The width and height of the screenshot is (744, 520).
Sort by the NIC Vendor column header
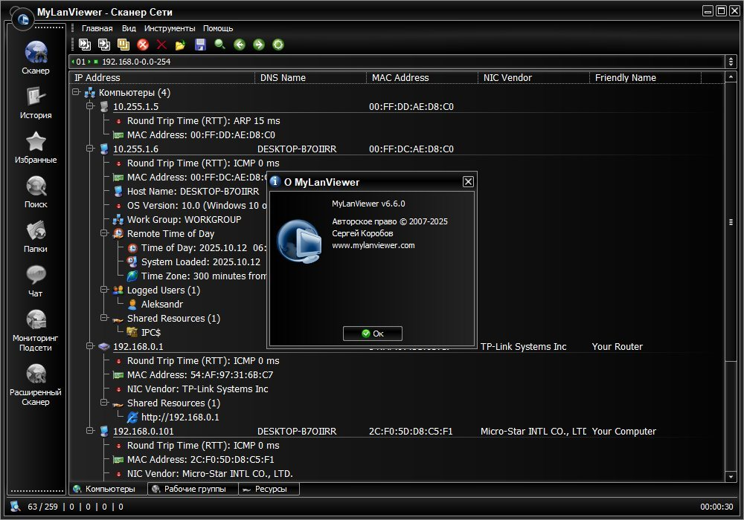533,78
